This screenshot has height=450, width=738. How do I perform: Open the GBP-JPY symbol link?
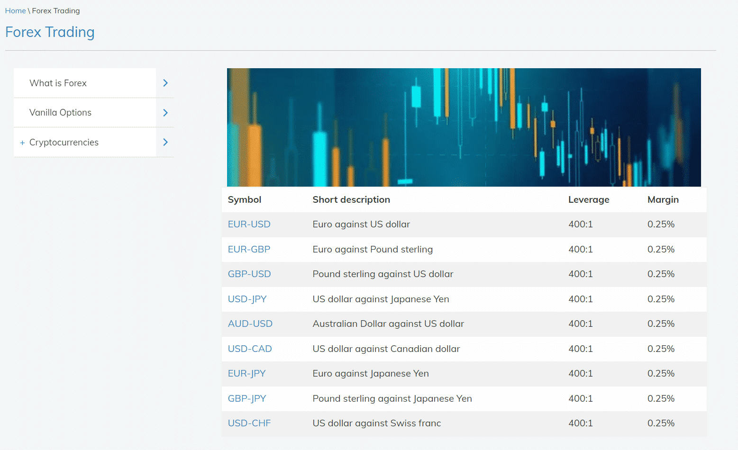247,399
